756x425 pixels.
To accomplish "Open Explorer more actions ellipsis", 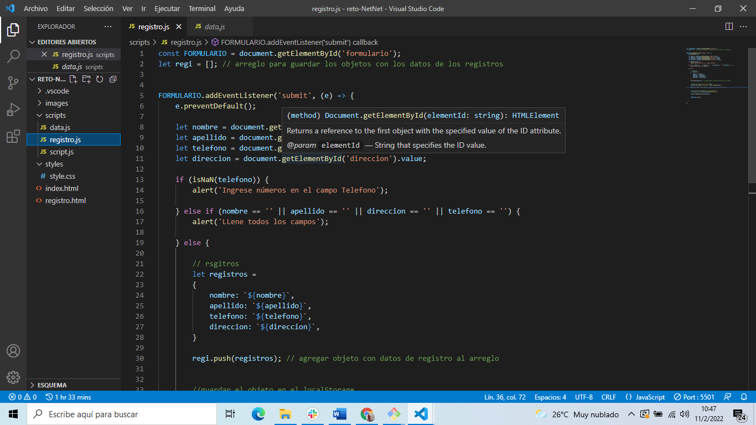I will click(x=108, y=27).
